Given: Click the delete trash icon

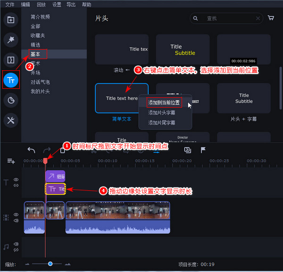Looking at the screenshot, I should 62,150.
